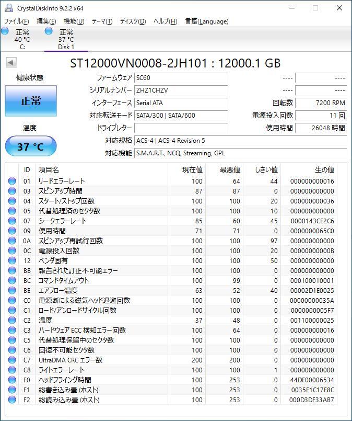This screenshot has width=352, height=421.
Task: Click the status orb in row C8 ライトエラーレート
Action: 12,370
